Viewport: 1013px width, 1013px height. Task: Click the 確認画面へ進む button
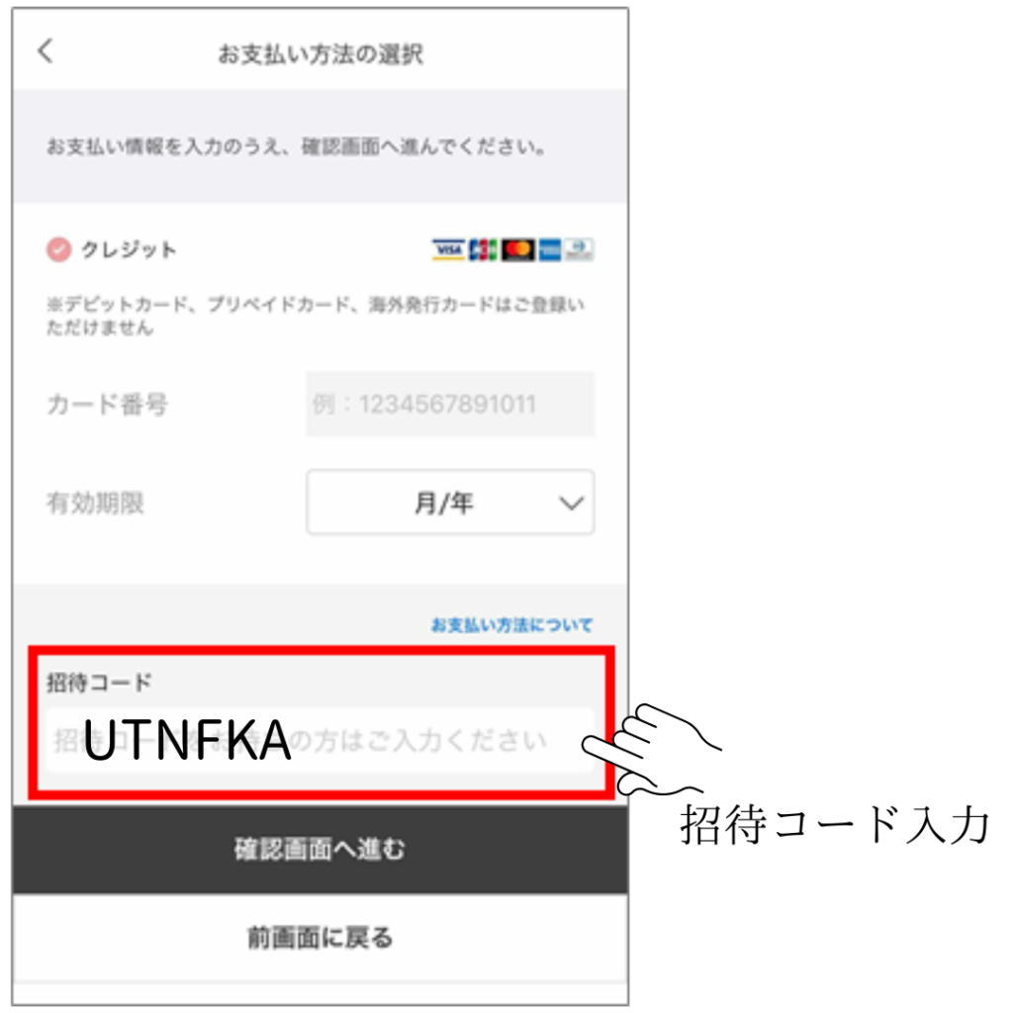(x=320, y=850)
